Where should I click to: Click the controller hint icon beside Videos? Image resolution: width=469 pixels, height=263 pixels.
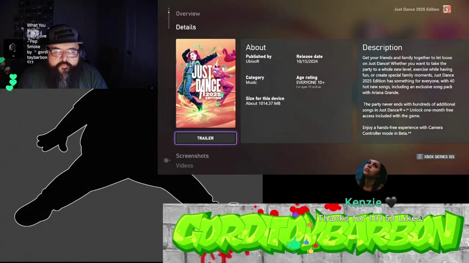(x=167, y=160)
